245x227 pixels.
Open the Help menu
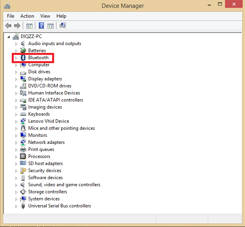tap(61, 16)
